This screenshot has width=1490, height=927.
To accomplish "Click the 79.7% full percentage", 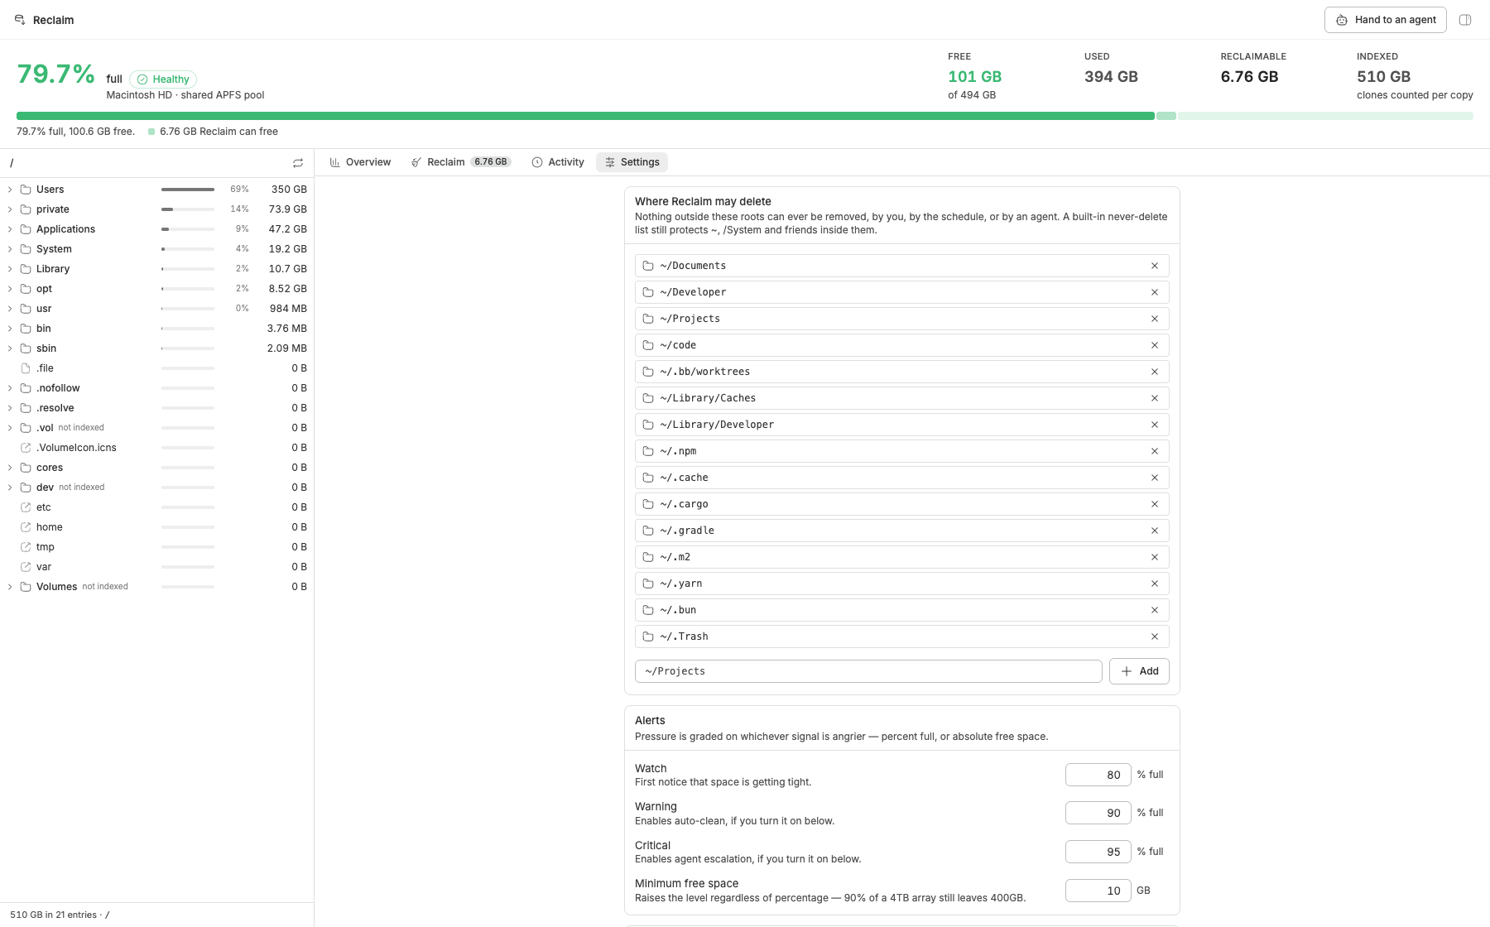I will (x=55, y=74).
